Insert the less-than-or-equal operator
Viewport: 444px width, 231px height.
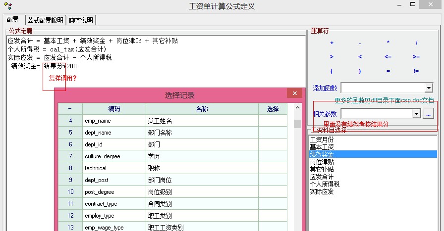pos(388,57)
